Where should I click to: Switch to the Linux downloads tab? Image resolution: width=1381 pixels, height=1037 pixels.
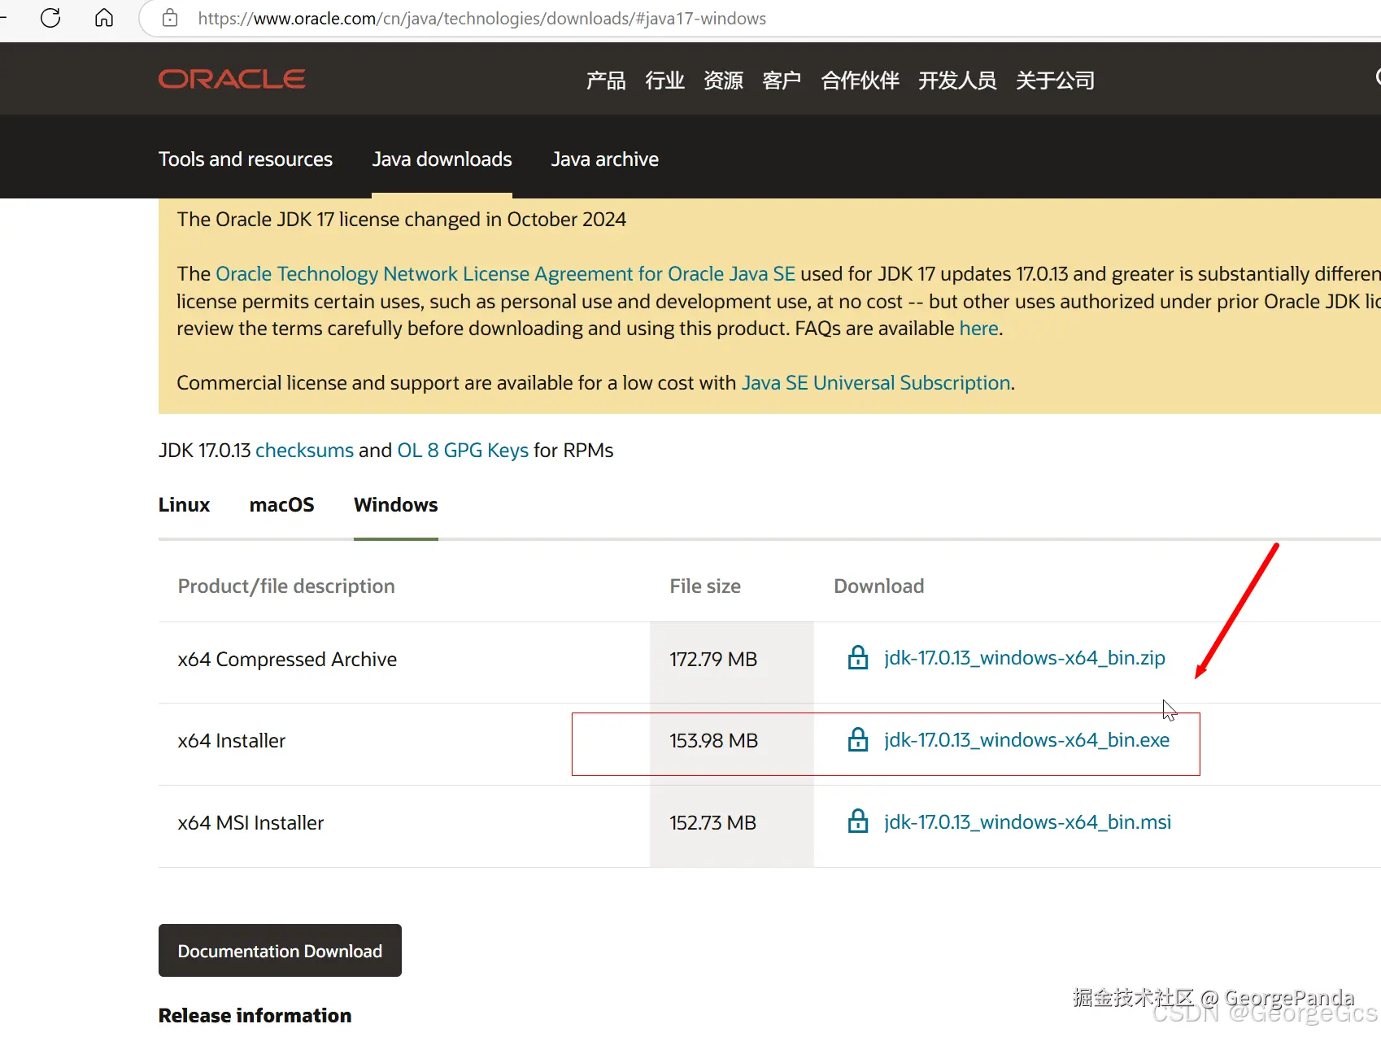[184, 505]
